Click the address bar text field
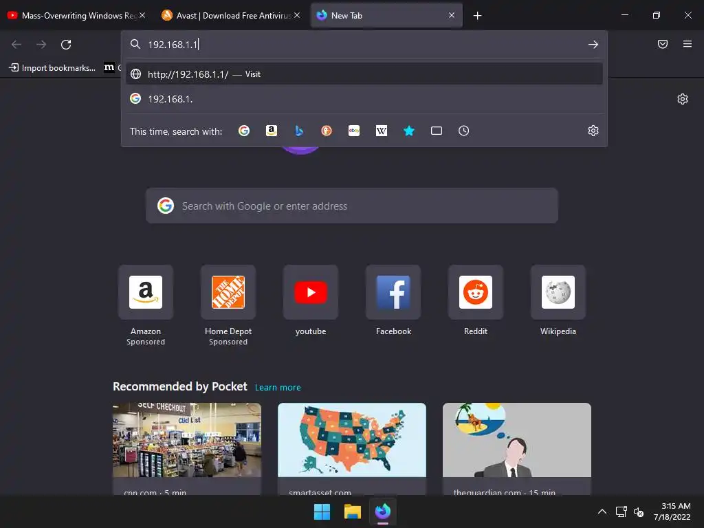704x528 pixels. tap(364, 45)
